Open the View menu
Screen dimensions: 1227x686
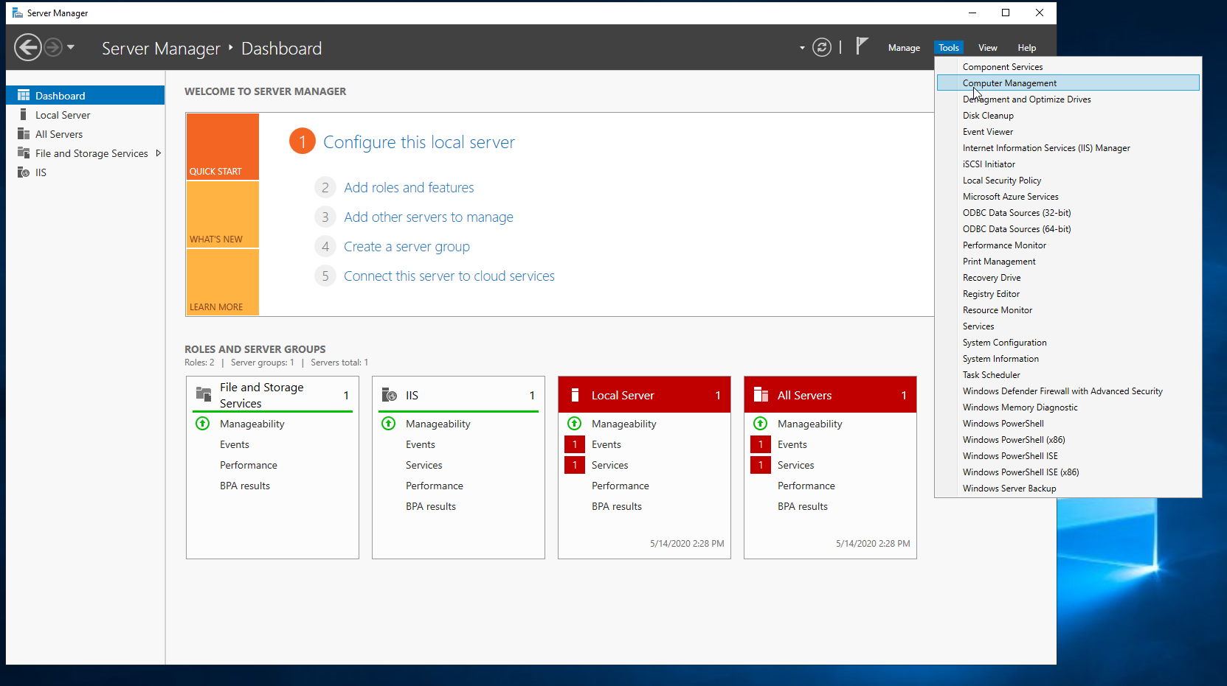coord(987,48)
